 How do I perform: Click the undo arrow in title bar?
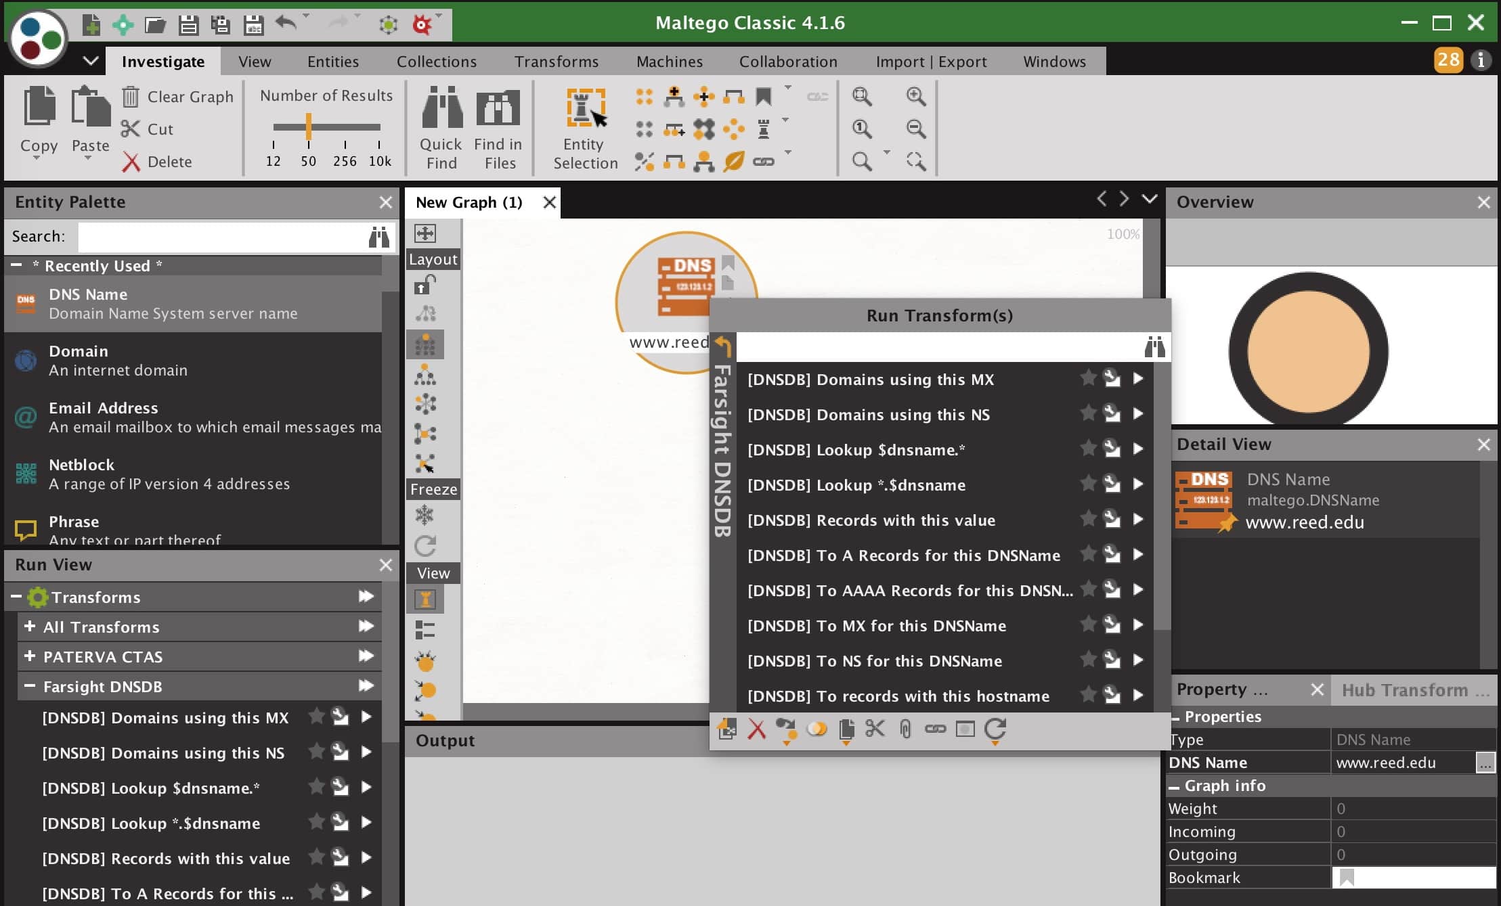[286, 24]
